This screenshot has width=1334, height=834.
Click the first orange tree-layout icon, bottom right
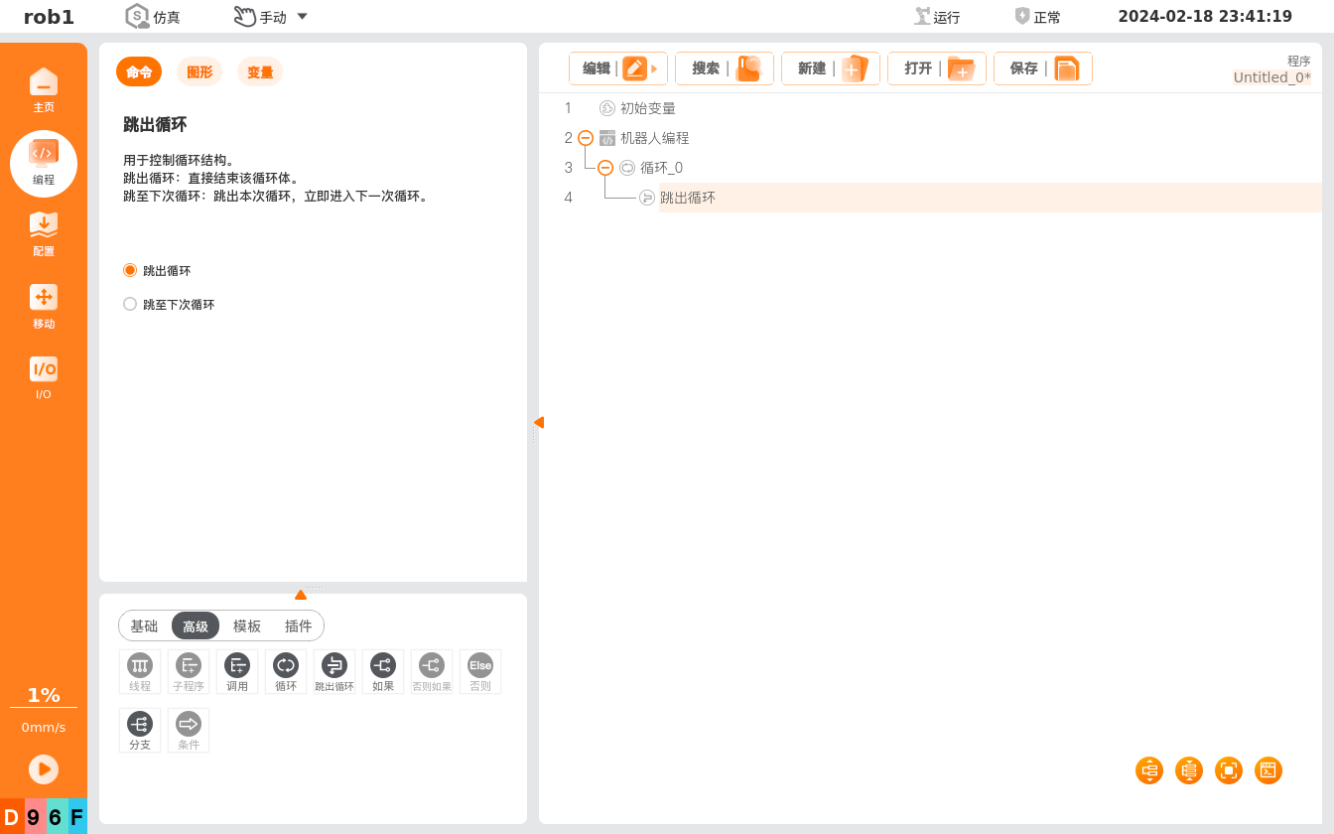[x=1149, y=770]
